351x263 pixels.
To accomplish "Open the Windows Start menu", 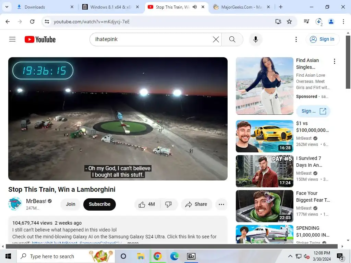I will coord(8,256).
